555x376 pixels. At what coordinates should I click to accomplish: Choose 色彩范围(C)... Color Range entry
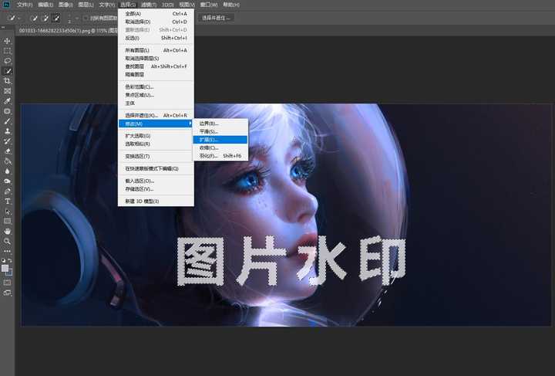156,86
